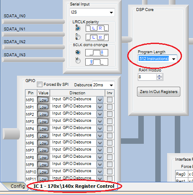
Task: Select LRCLK polarity inverted waveform image
Action: click(x=97, y=38)
